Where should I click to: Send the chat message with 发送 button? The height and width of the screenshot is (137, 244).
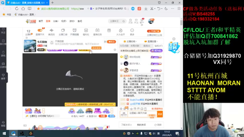160,114
